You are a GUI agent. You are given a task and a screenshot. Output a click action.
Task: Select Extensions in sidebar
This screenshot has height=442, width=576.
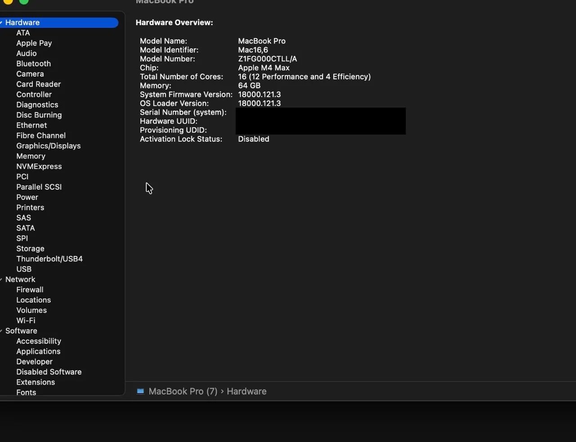tap(36, 382)
